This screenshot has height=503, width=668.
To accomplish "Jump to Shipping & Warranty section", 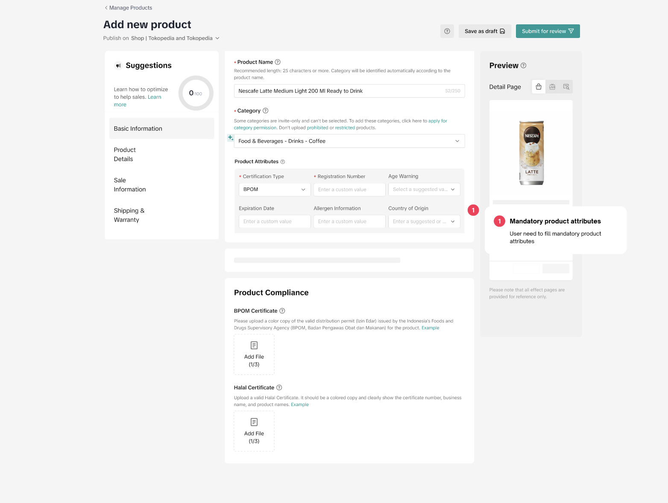I will [x=129, y=215].
